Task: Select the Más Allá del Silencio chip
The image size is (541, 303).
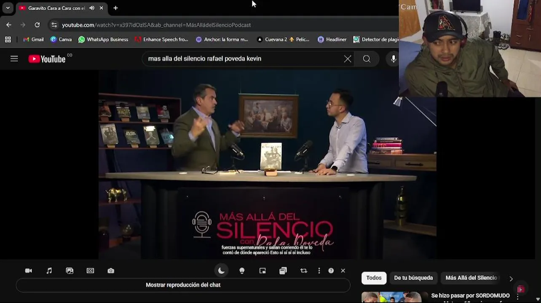Action: pos(471,278)
